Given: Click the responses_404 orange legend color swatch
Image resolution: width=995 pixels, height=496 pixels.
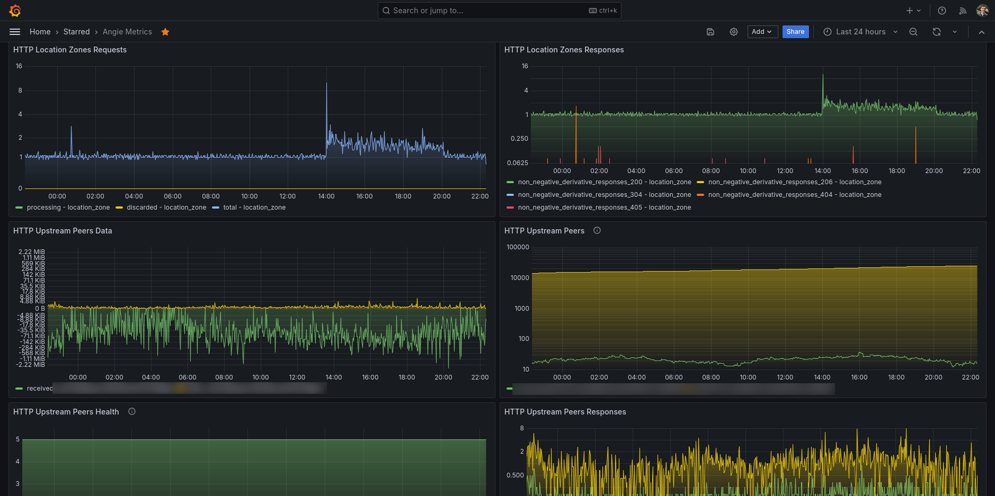Looking at the screenshot, I should click(700, 195).
